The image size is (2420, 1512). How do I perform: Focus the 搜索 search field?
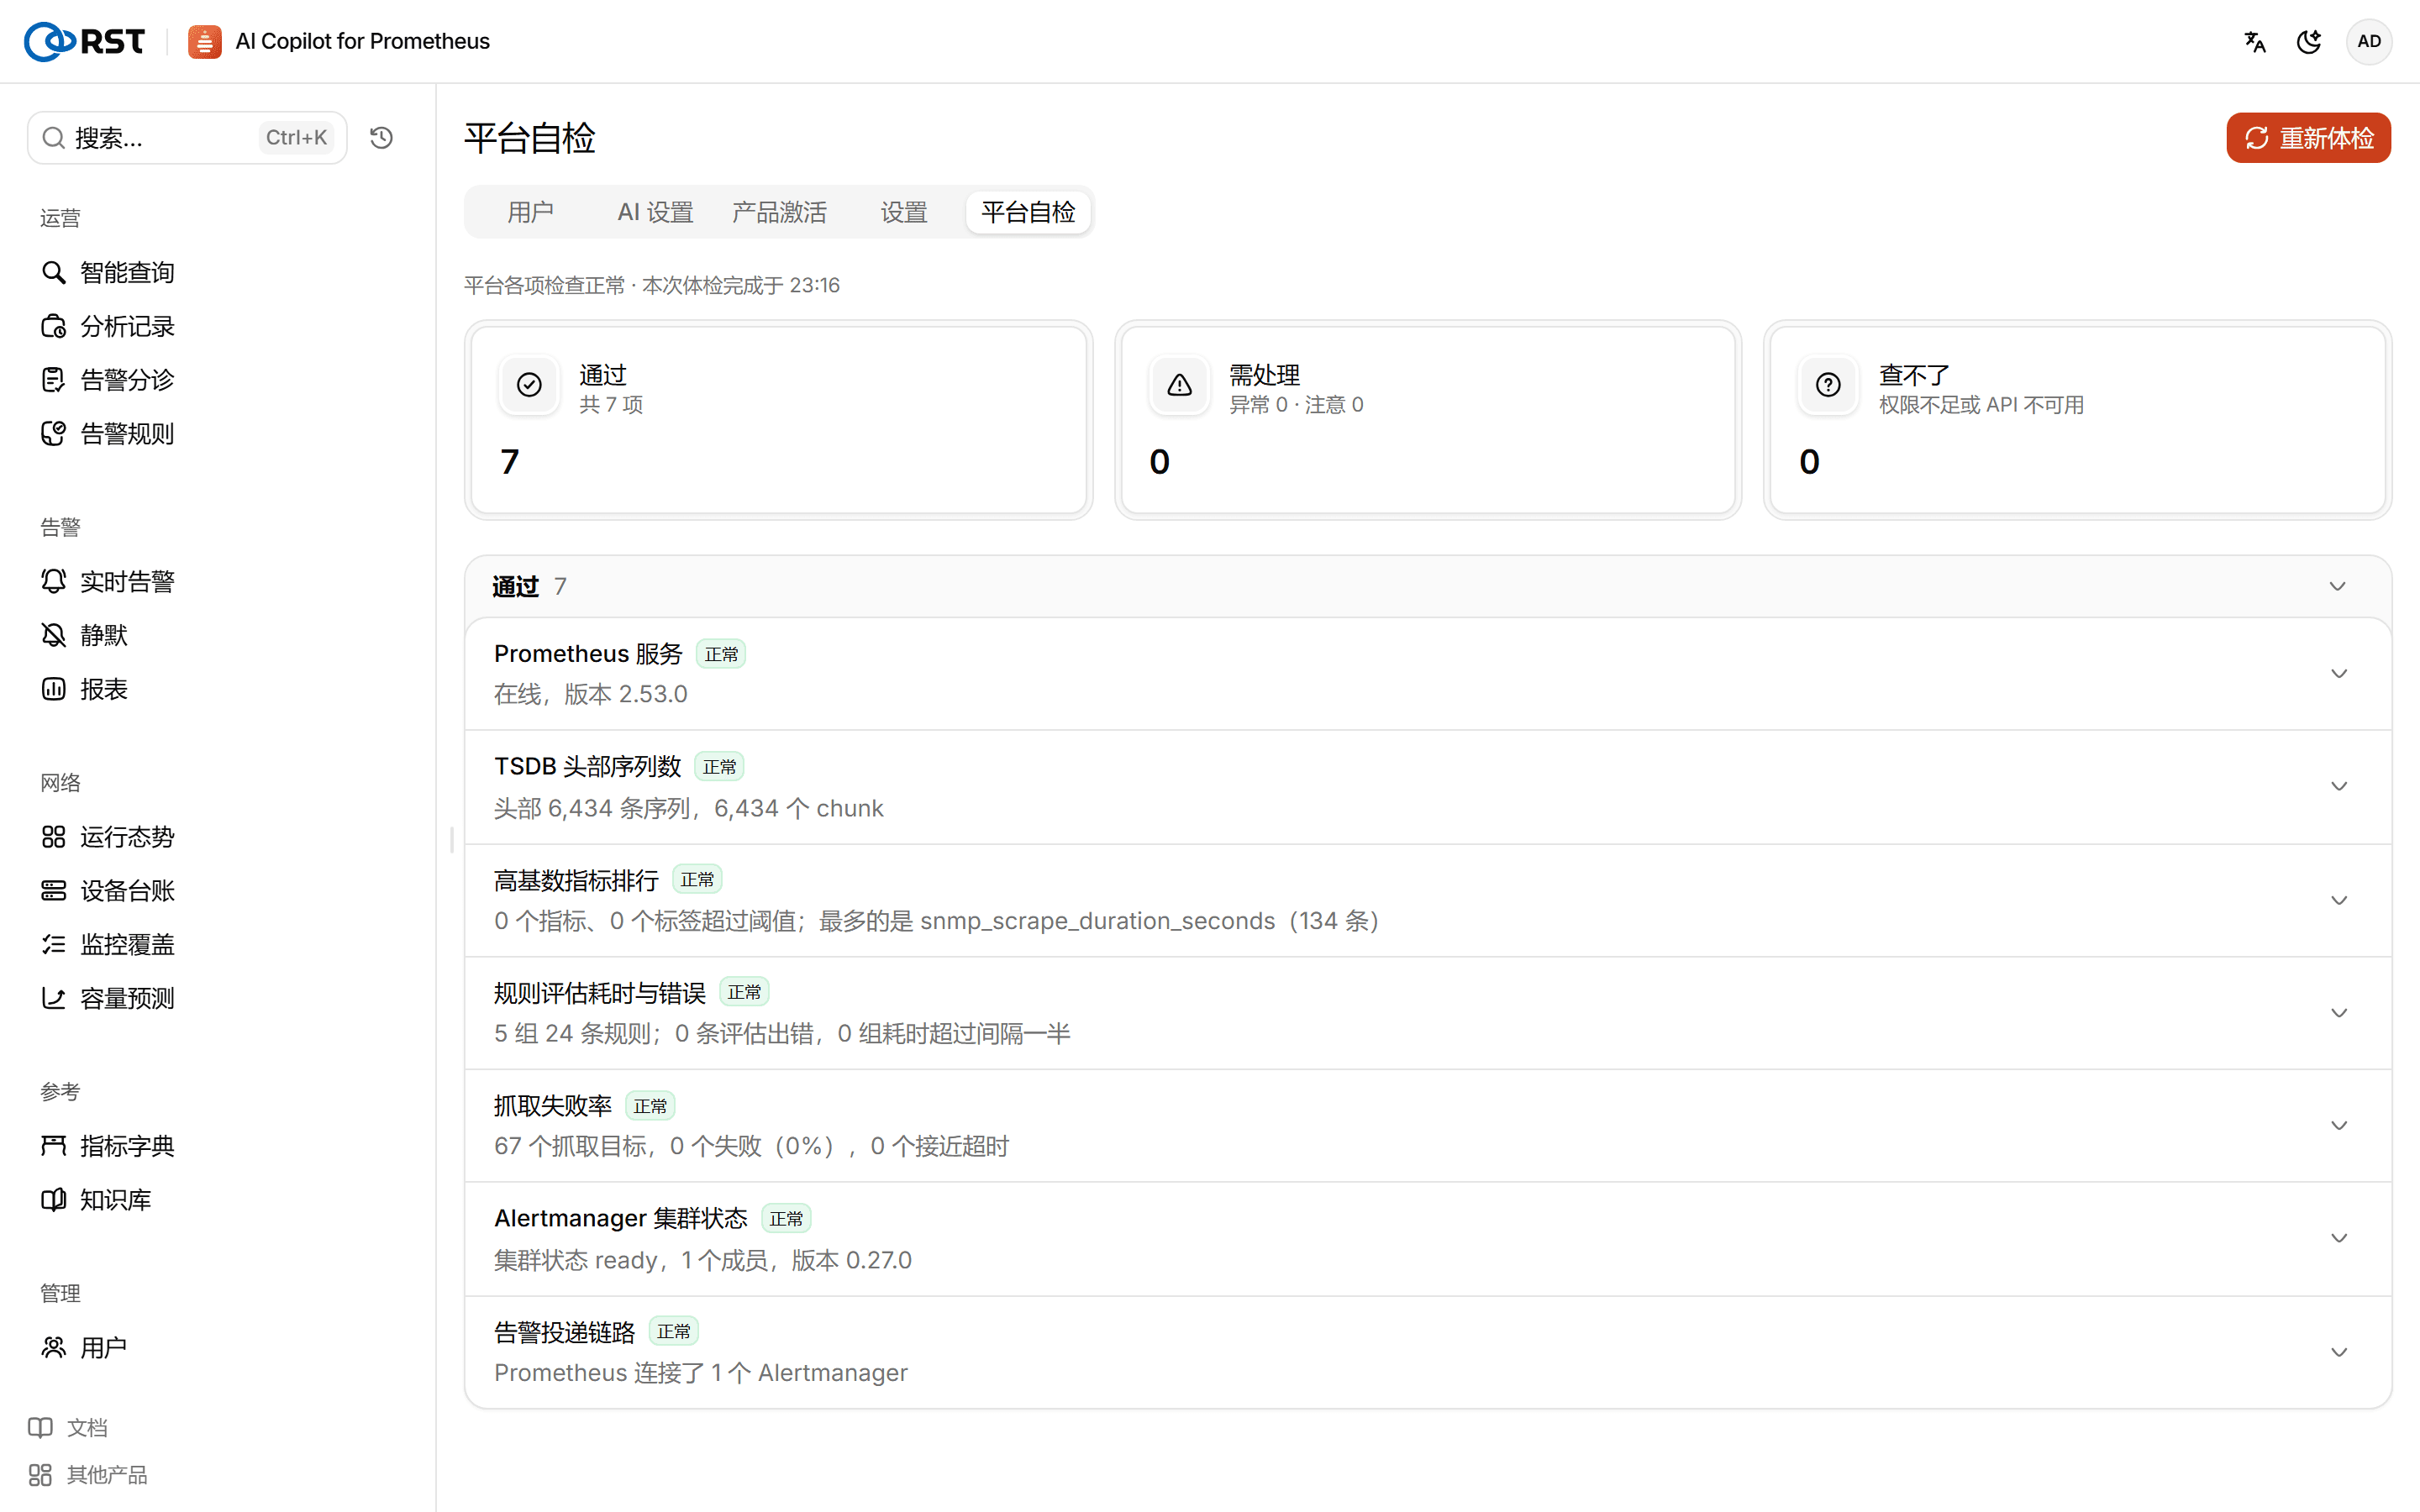187,138
